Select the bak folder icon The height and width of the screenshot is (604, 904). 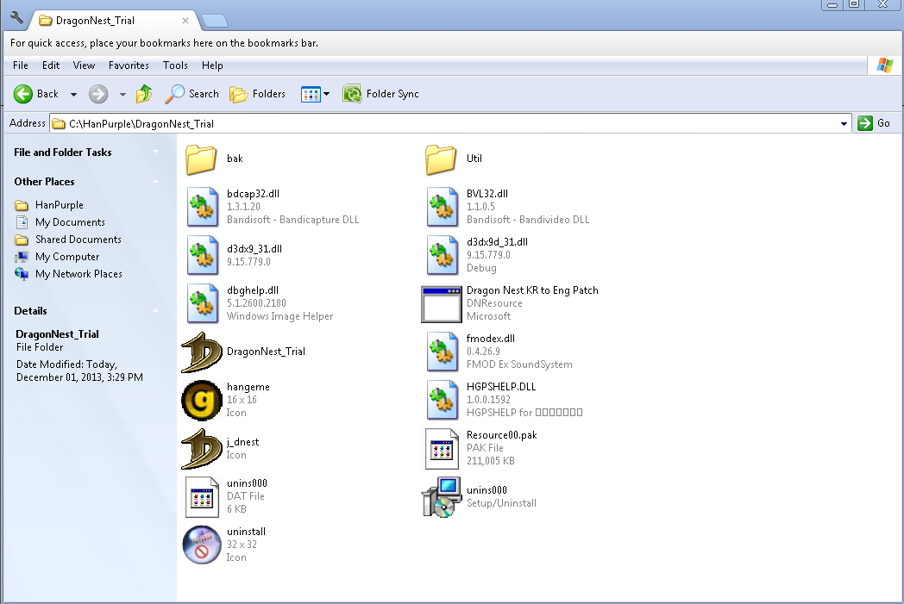click(x=201, y=159)
